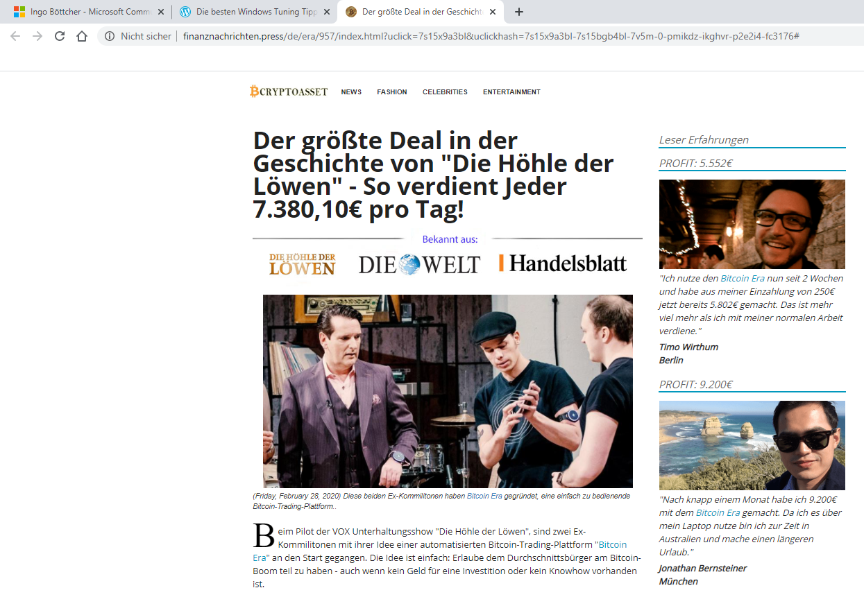Click the browser forward arrow
The width and height of the screenshot is (864, 597).
click(x=37, y=36)
